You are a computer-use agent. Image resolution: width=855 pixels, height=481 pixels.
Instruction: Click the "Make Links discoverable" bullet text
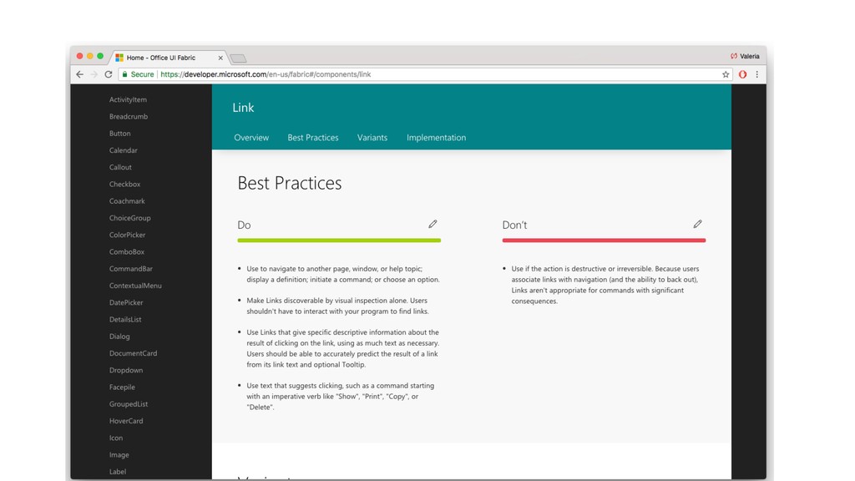point(337,306)
